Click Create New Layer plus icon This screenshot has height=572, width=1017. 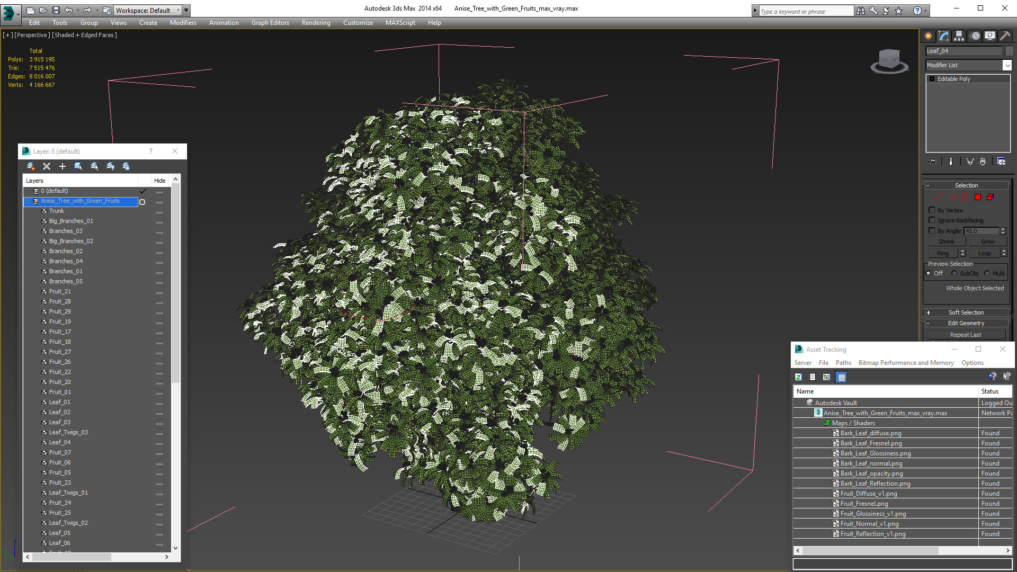point(63,166)
